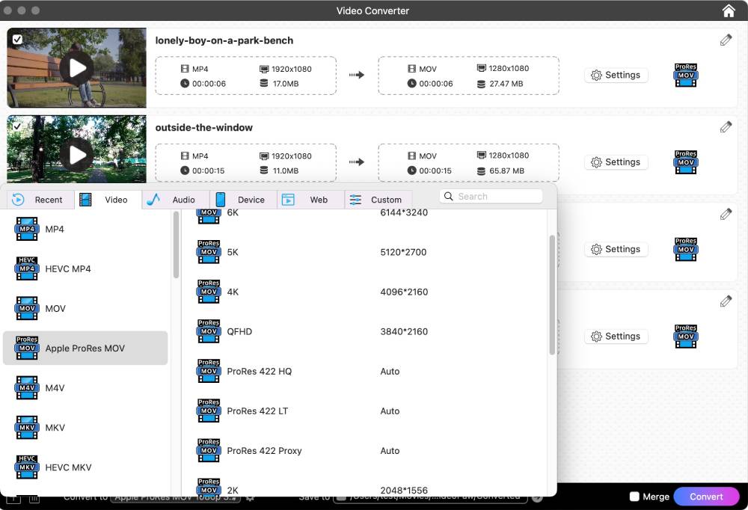The width and height of the screenshot is (748, 510).
Task: Choose the ProRes 422 Proxy preset
Action: [365, 450]
